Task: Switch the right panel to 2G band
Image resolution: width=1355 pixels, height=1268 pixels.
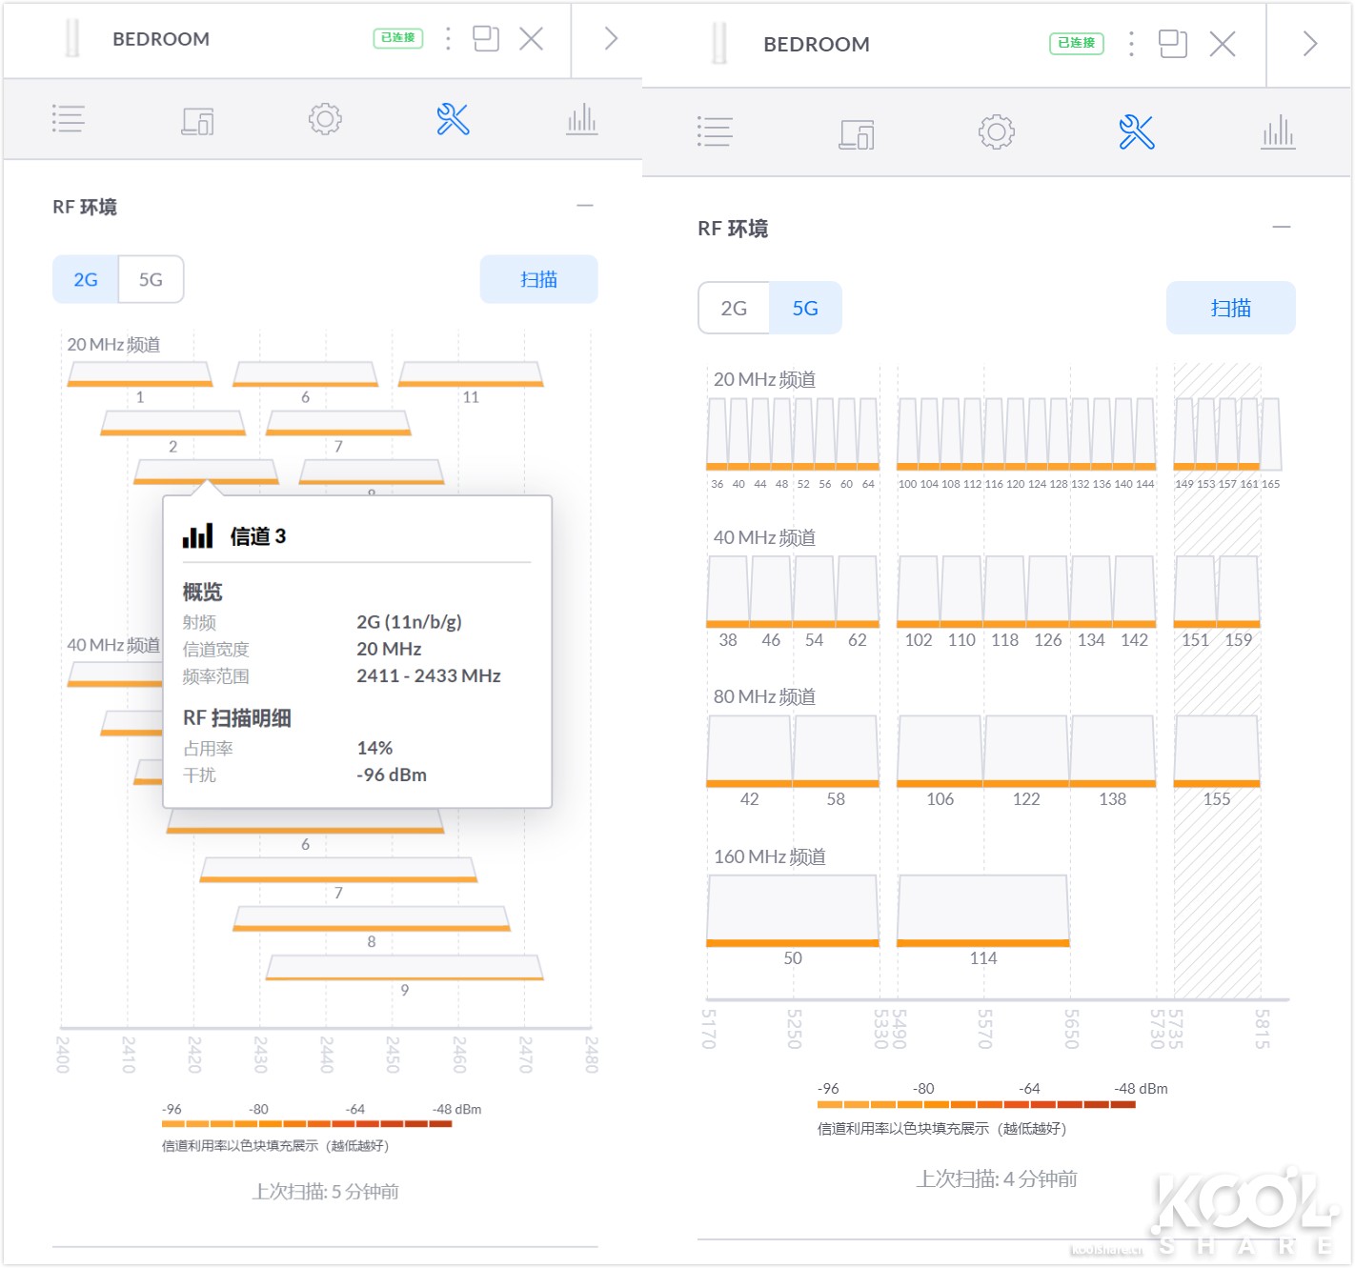Action: coord(734,308)
